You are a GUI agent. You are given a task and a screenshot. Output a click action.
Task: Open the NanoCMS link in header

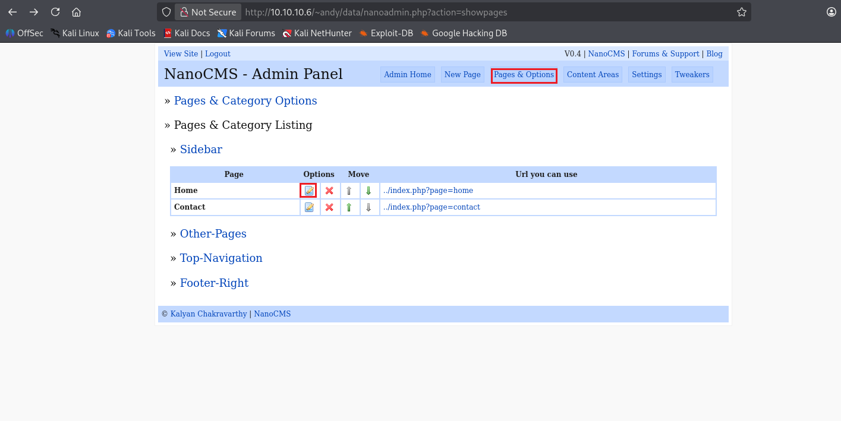tap(606, 54)
